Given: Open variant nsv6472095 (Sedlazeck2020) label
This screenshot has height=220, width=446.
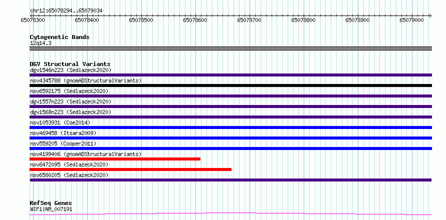Looking at the screenshot, I should point(69,164).
